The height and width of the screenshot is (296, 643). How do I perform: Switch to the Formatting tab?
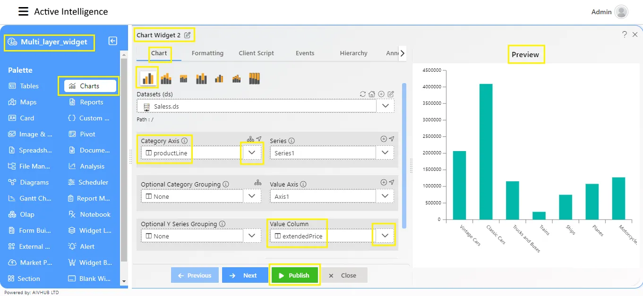click(x=207, y=53)
